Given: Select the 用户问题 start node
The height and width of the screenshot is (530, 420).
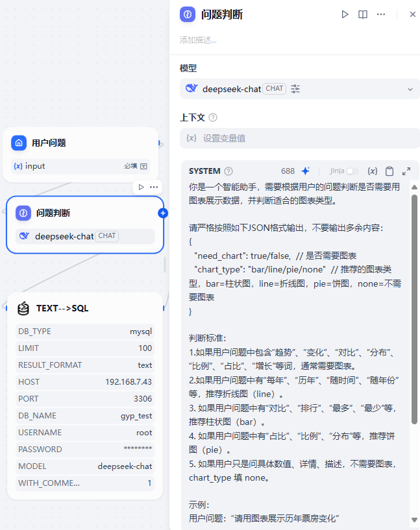Looking at the screenshot, I should click(81, 155).
